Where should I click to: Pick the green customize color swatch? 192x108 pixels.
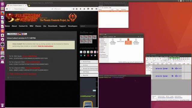(88, 52)
